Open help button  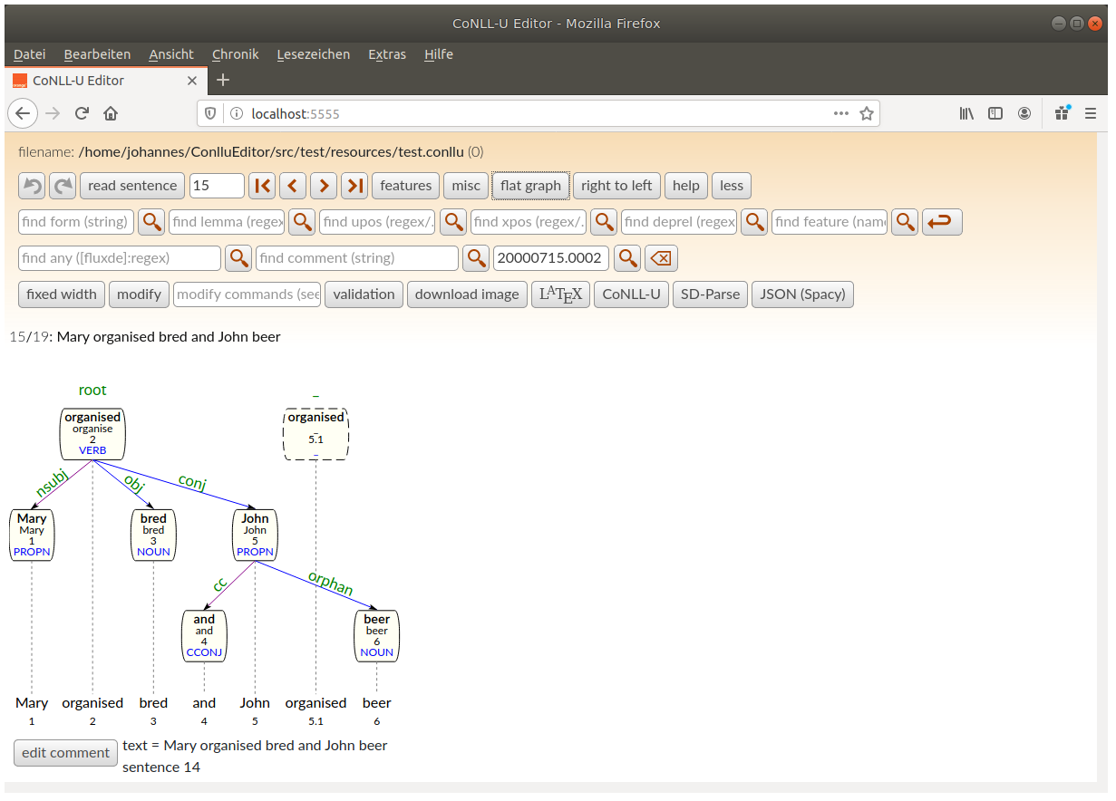pyautogui.click(x=686, y=186)
